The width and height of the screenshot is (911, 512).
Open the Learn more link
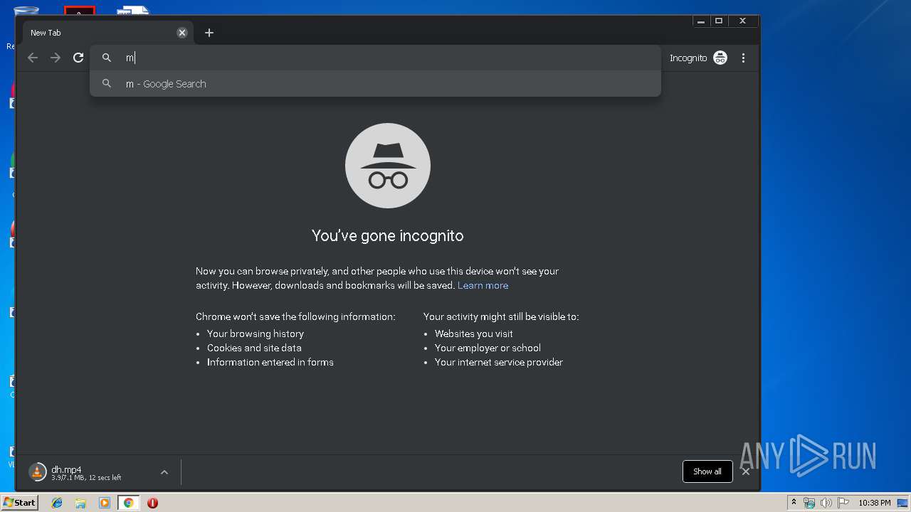pos(483,285)
